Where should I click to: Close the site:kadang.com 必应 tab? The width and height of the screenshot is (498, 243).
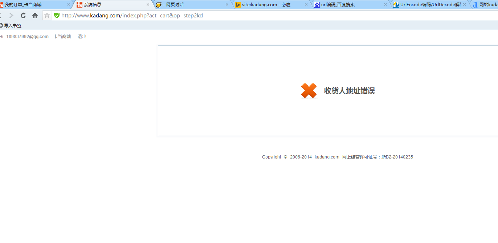click(306, 5)
